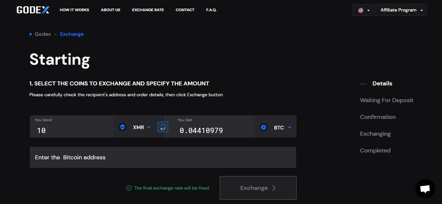Click the Bitcoin address input field
Screen dimensions: 442x204
click(x=163, y=157)
